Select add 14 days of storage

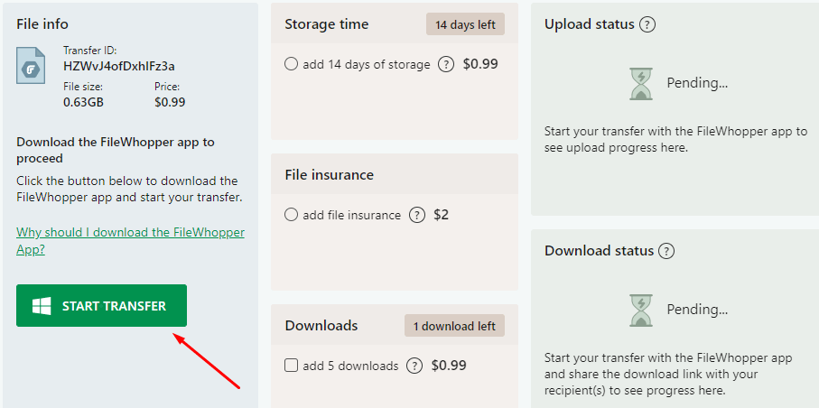291,64
